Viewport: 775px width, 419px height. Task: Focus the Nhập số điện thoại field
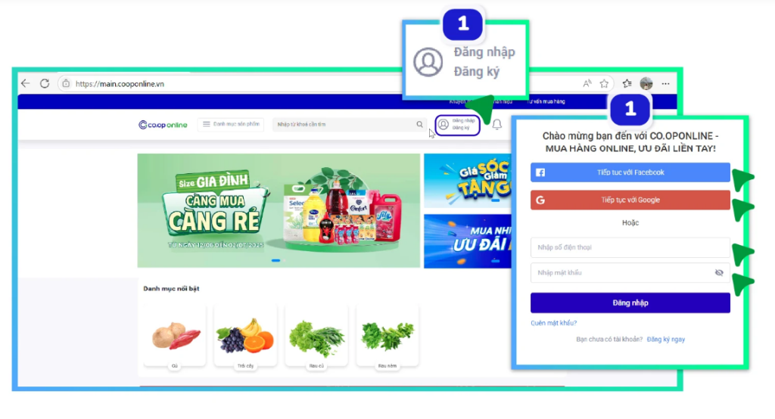630,247
